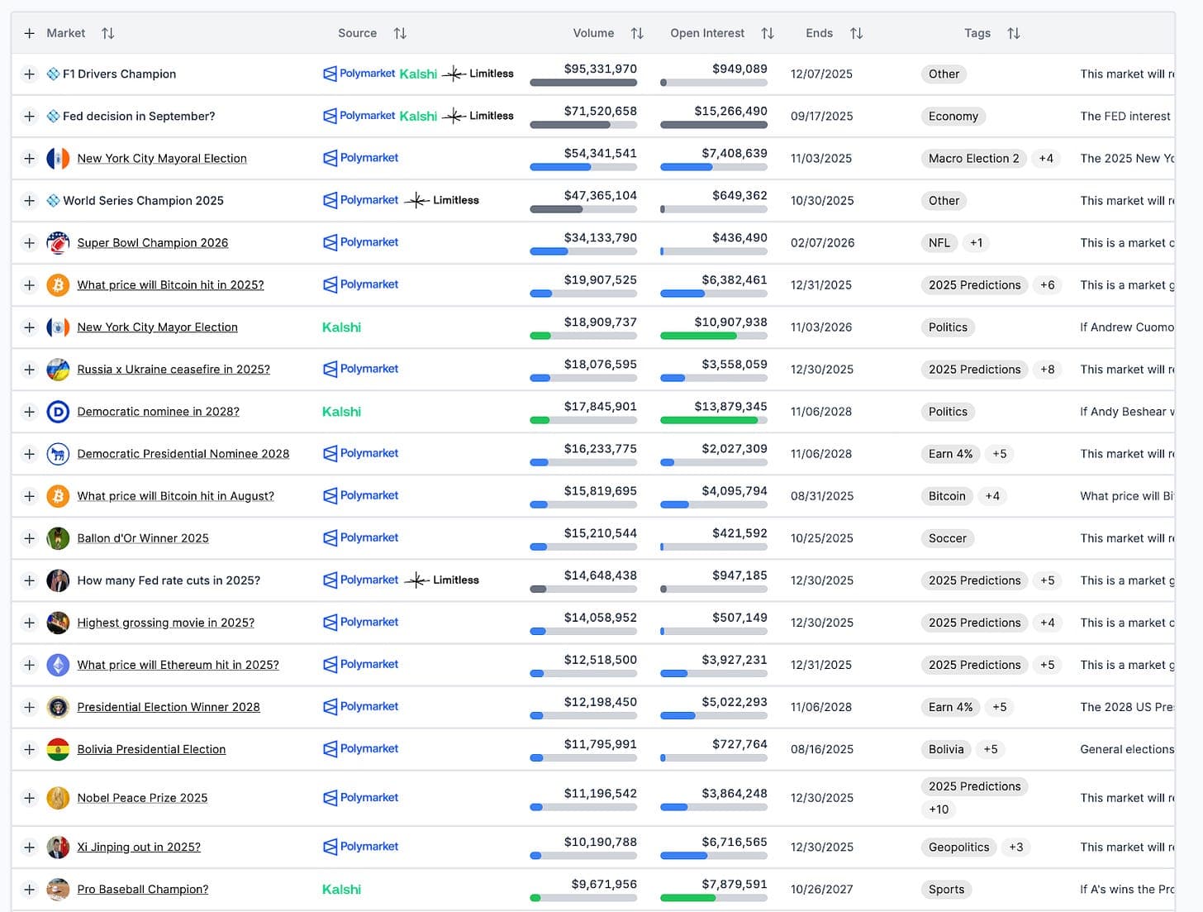Click the Nobel Peace Prize medal icon
1203x912 pixels.
pyautogui.click(x=58, y=798)
